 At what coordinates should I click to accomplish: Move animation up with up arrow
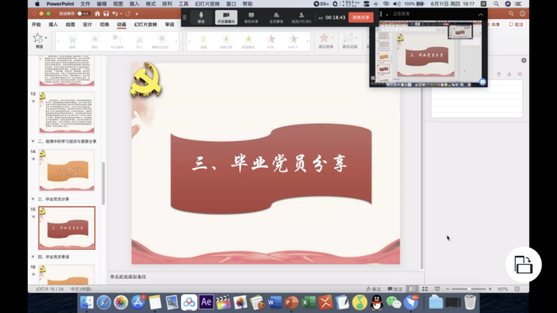498,74
